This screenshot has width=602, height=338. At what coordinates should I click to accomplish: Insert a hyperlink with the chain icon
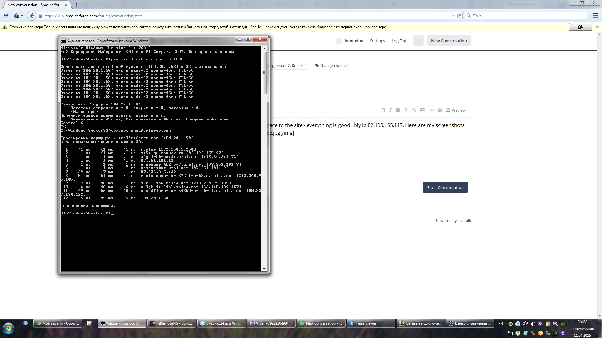coord(414,110)
